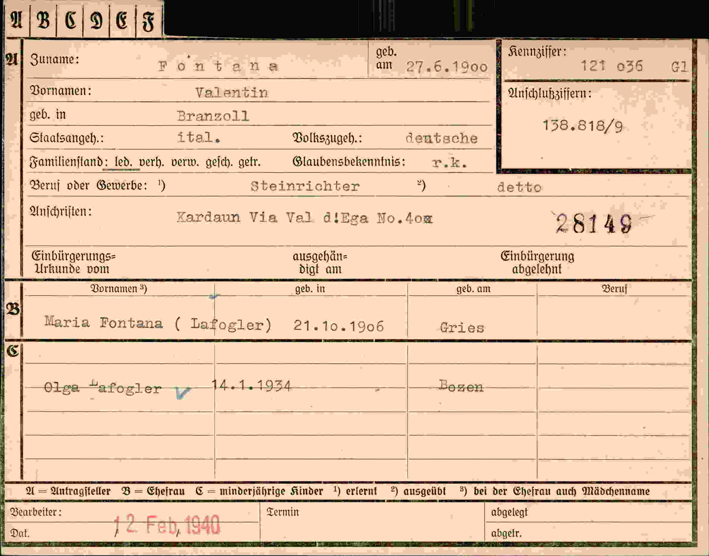Click the section C margin letter
The width and height of the screenshot is (709, 556).
click(x=13, y=351)
